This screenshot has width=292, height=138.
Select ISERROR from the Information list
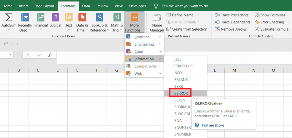click(x=181, y=93)
